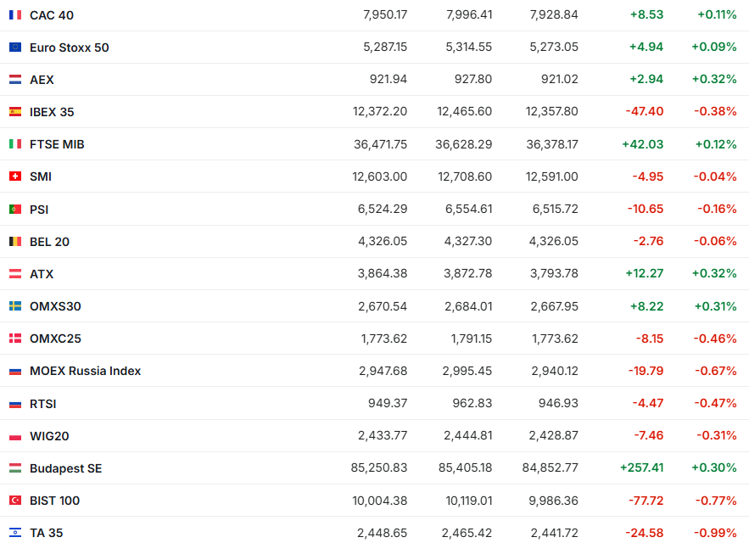Open the Euro Stoxx 50 index page

point(69,48)
